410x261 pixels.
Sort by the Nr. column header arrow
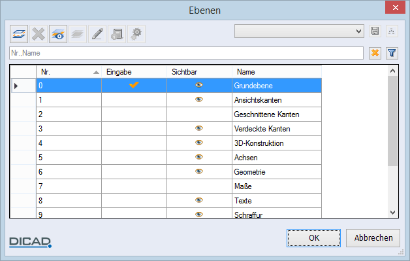point(96,73)
